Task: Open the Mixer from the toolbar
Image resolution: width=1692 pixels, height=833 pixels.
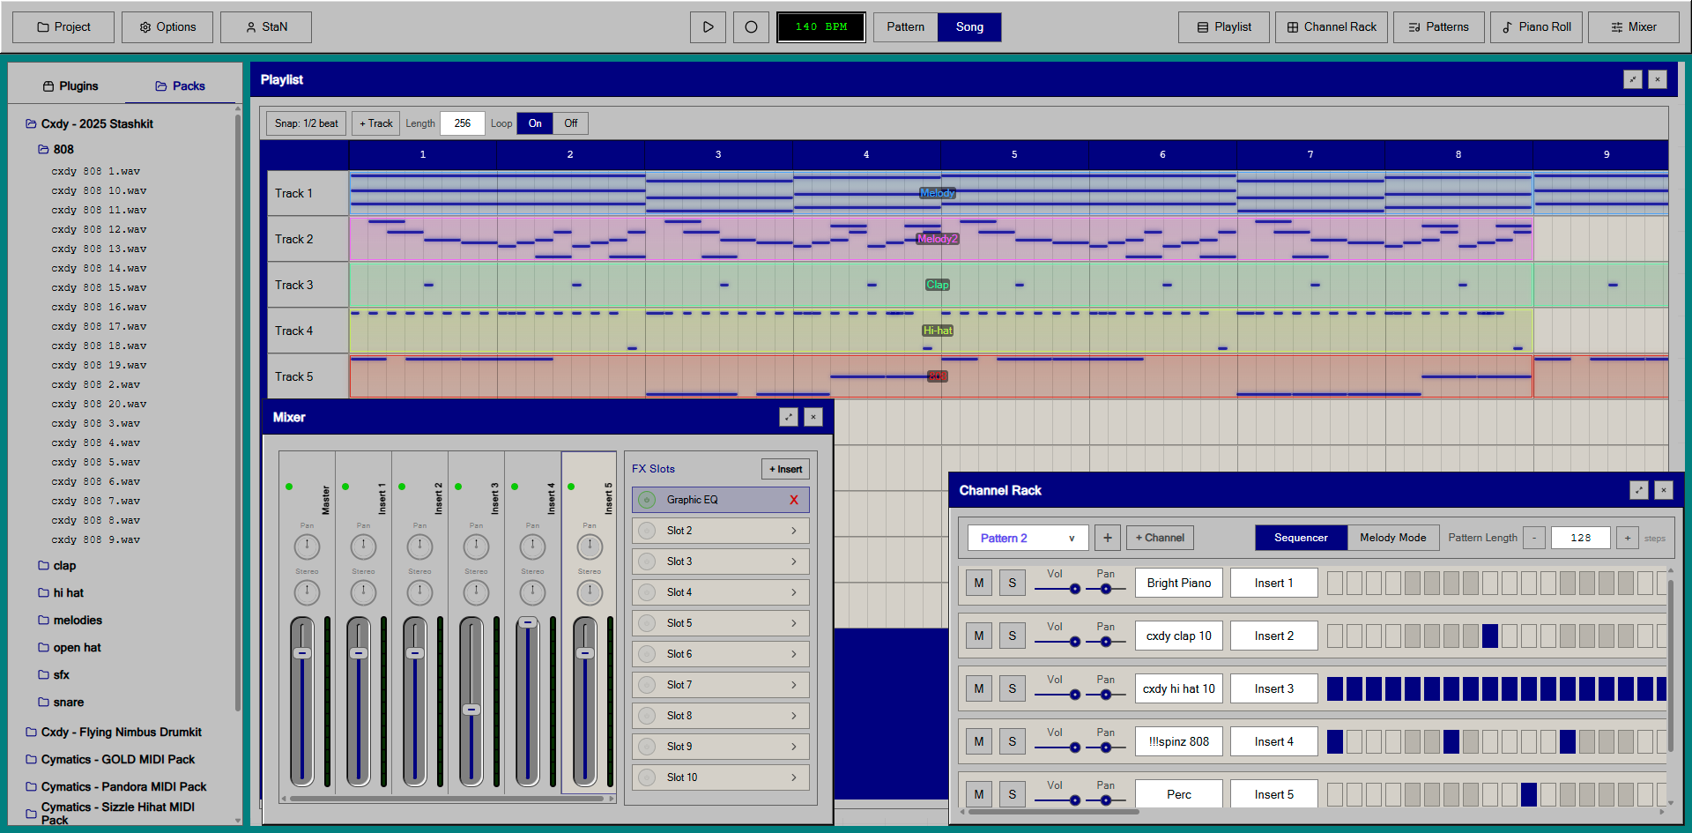Action: click(x=1634, y=27)
